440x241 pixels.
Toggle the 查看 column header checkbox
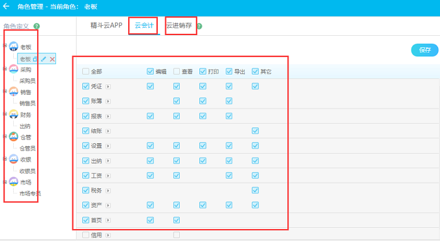177,71
